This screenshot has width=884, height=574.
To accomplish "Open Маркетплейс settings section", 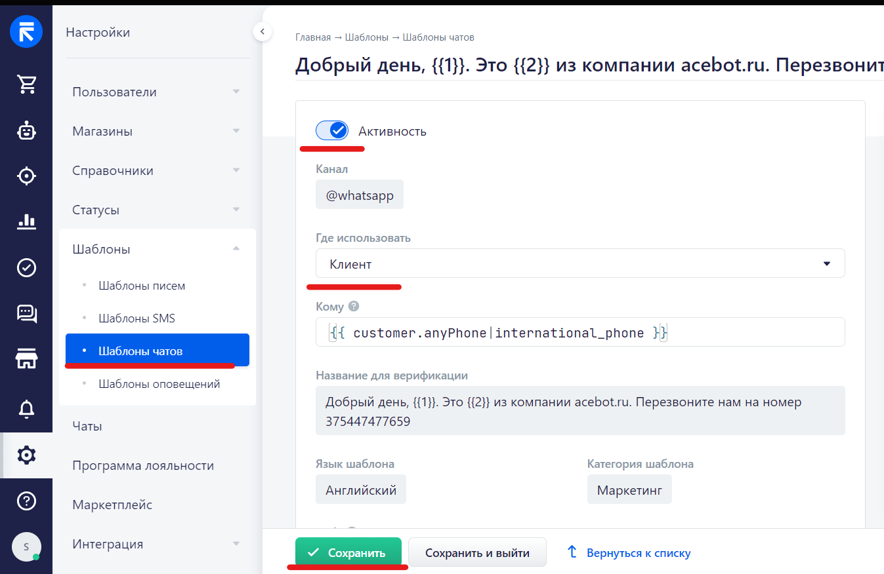I will (112, 505).
